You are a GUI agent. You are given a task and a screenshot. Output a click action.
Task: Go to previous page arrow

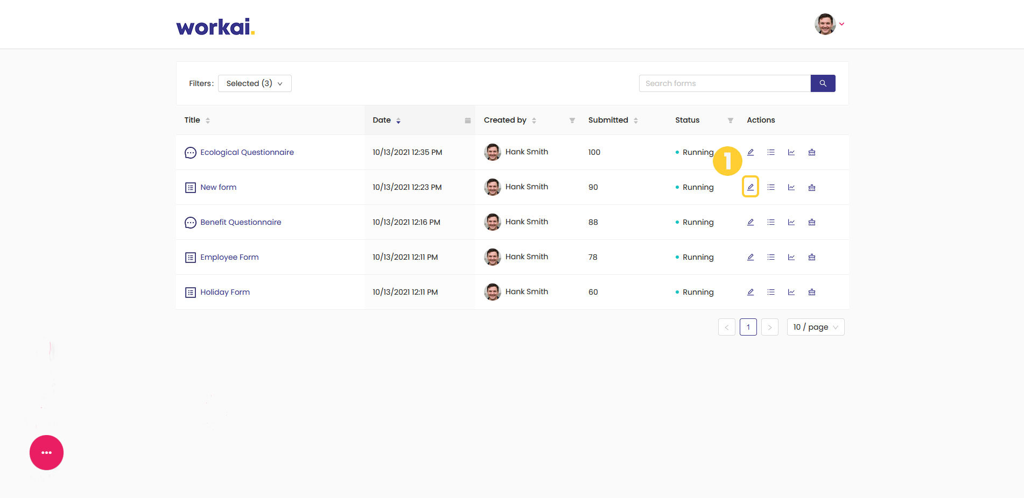click(x=727, y=327)
